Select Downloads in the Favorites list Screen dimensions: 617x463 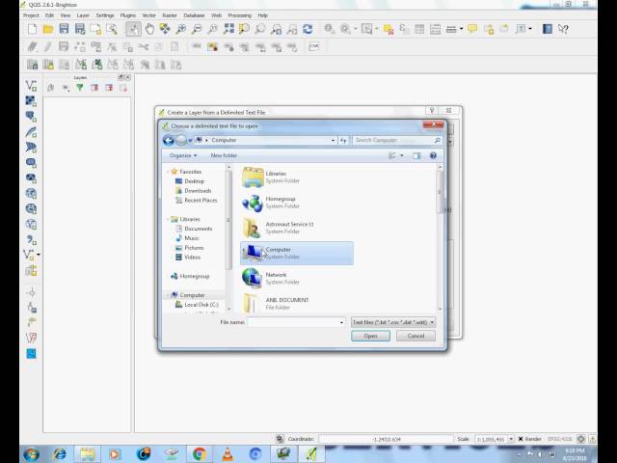click(193, 191)
